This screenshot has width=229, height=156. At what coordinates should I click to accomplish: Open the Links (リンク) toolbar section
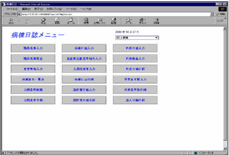(x=220, y=21)
